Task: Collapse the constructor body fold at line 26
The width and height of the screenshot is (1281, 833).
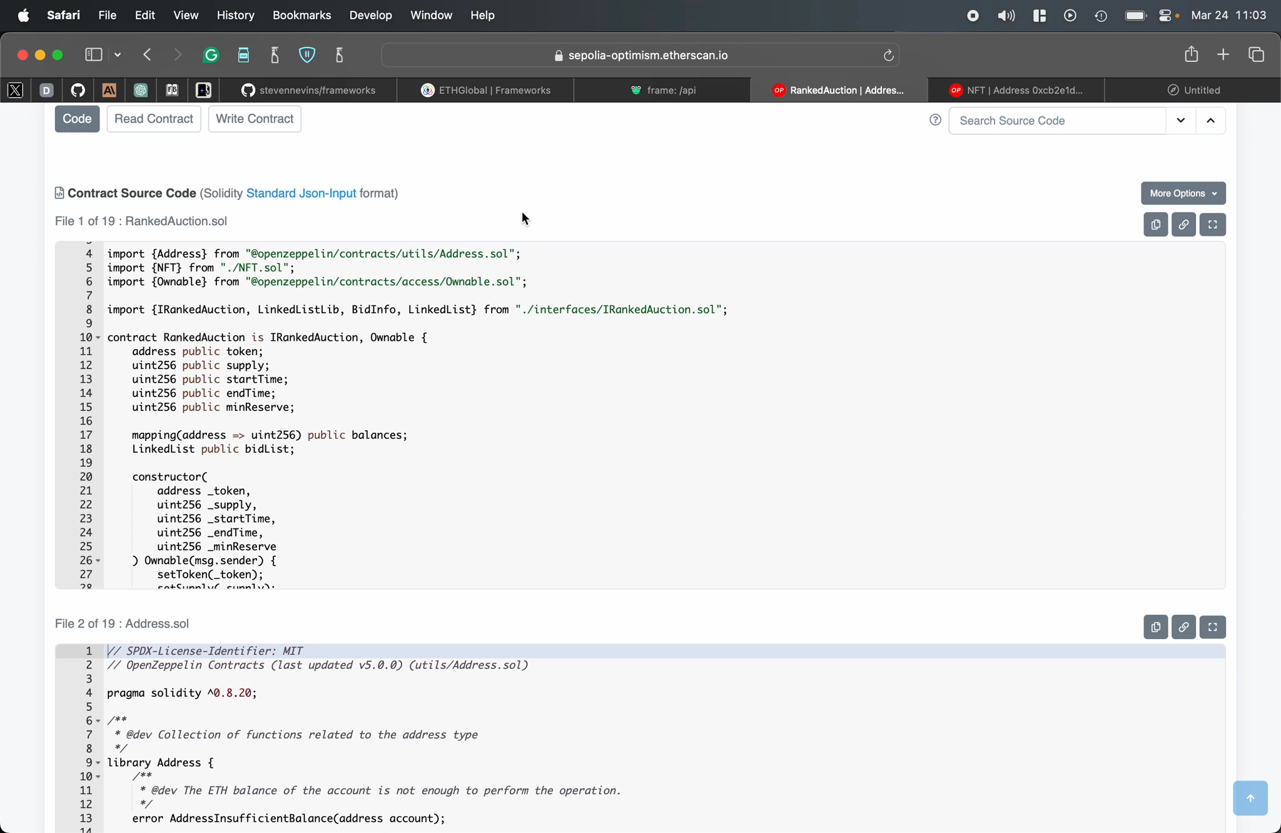Action: pyautogui.click(x=98, y=561)
